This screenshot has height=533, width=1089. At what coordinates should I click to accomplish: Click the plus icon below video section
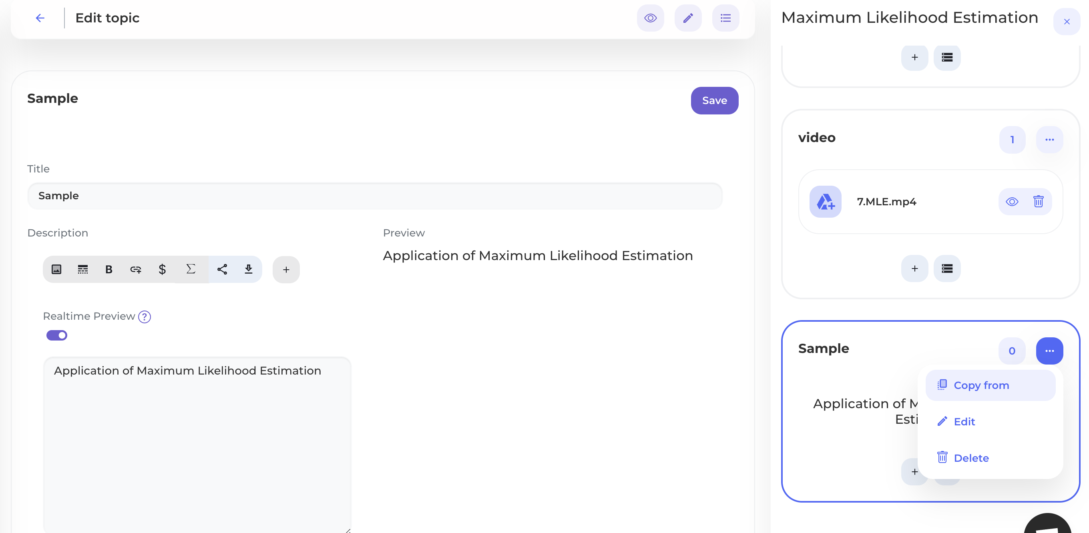[x=915, y=269]
